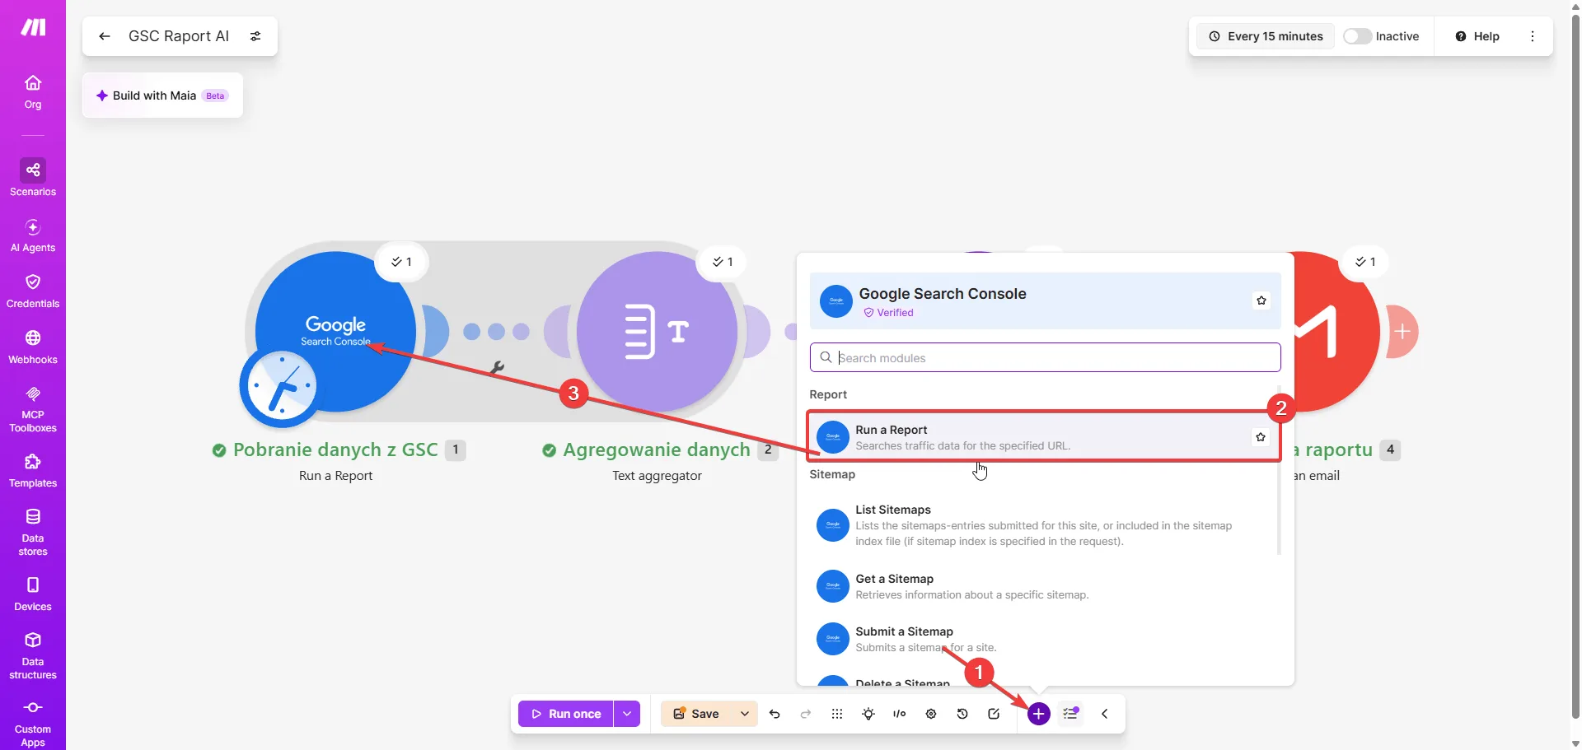Screen dimensions: 1582x750
Task: Expand the Run once dropdown arrow
Action: click(x=627, y=714)
